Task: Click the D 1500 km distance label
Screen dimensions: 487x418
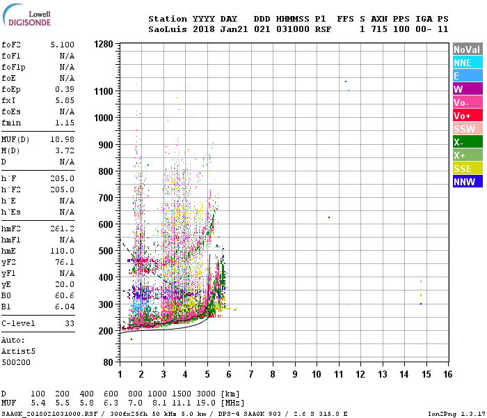Action: [x=182, y=394]
